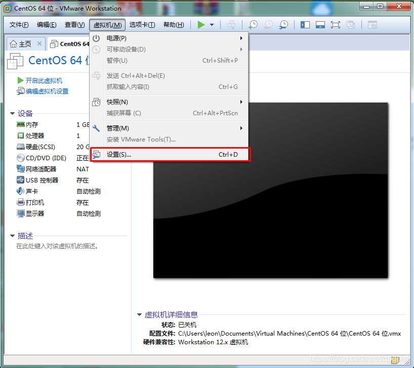Expand the 电源(P) submenu
414x368 pixels.
[169, 38]
